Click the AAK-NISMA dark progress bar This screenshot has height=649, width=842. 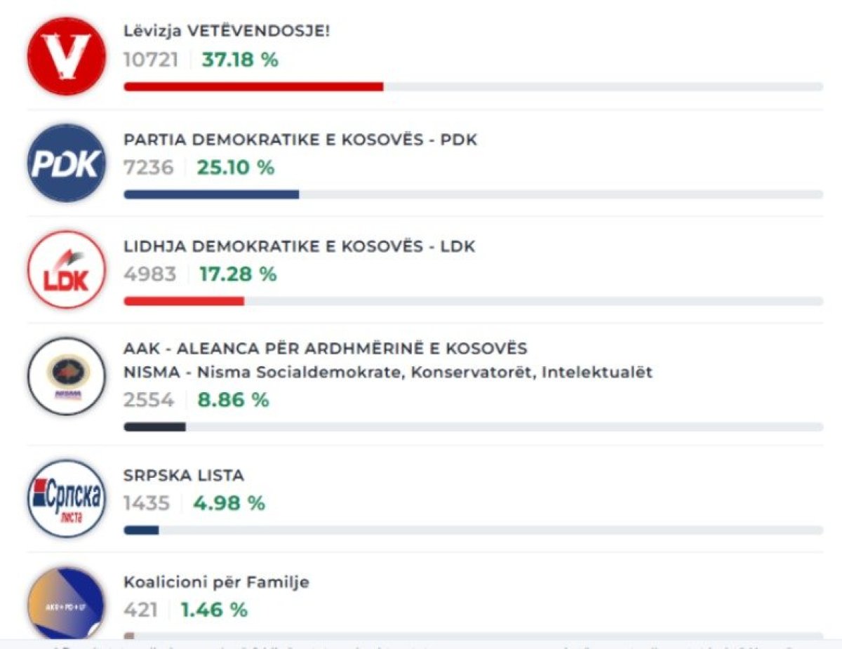tap(154, 427)
